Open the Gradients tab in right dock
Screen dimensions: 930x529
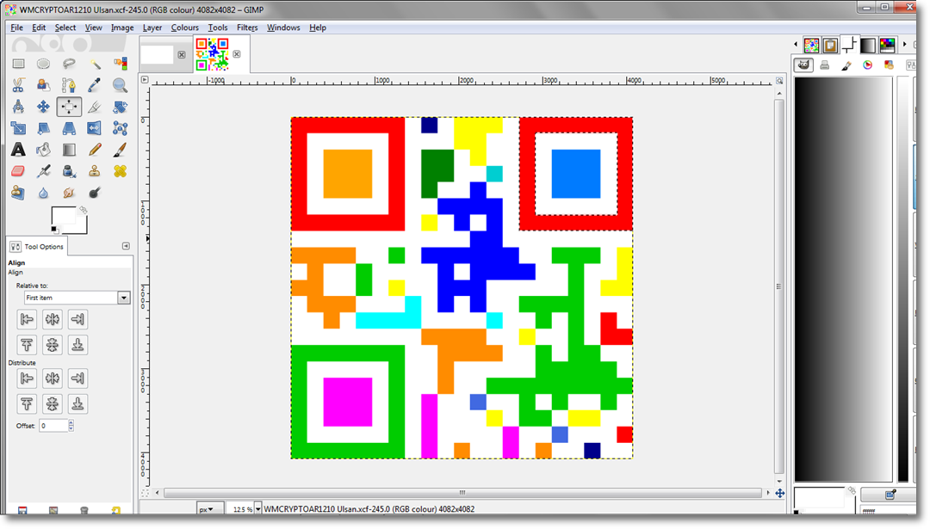click(x=868, y=45)
